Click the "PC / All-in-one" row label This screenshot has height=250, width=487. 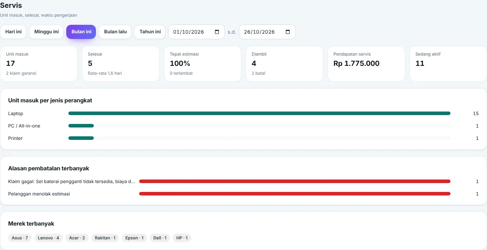[24, 126]
